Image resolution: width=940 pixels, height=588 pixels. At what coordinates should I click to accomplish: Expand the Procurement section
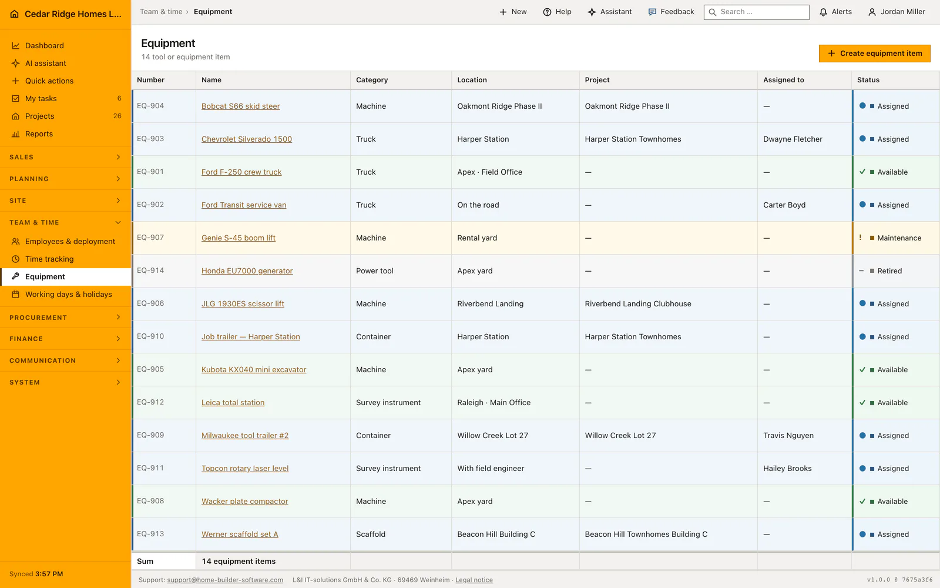65,318
